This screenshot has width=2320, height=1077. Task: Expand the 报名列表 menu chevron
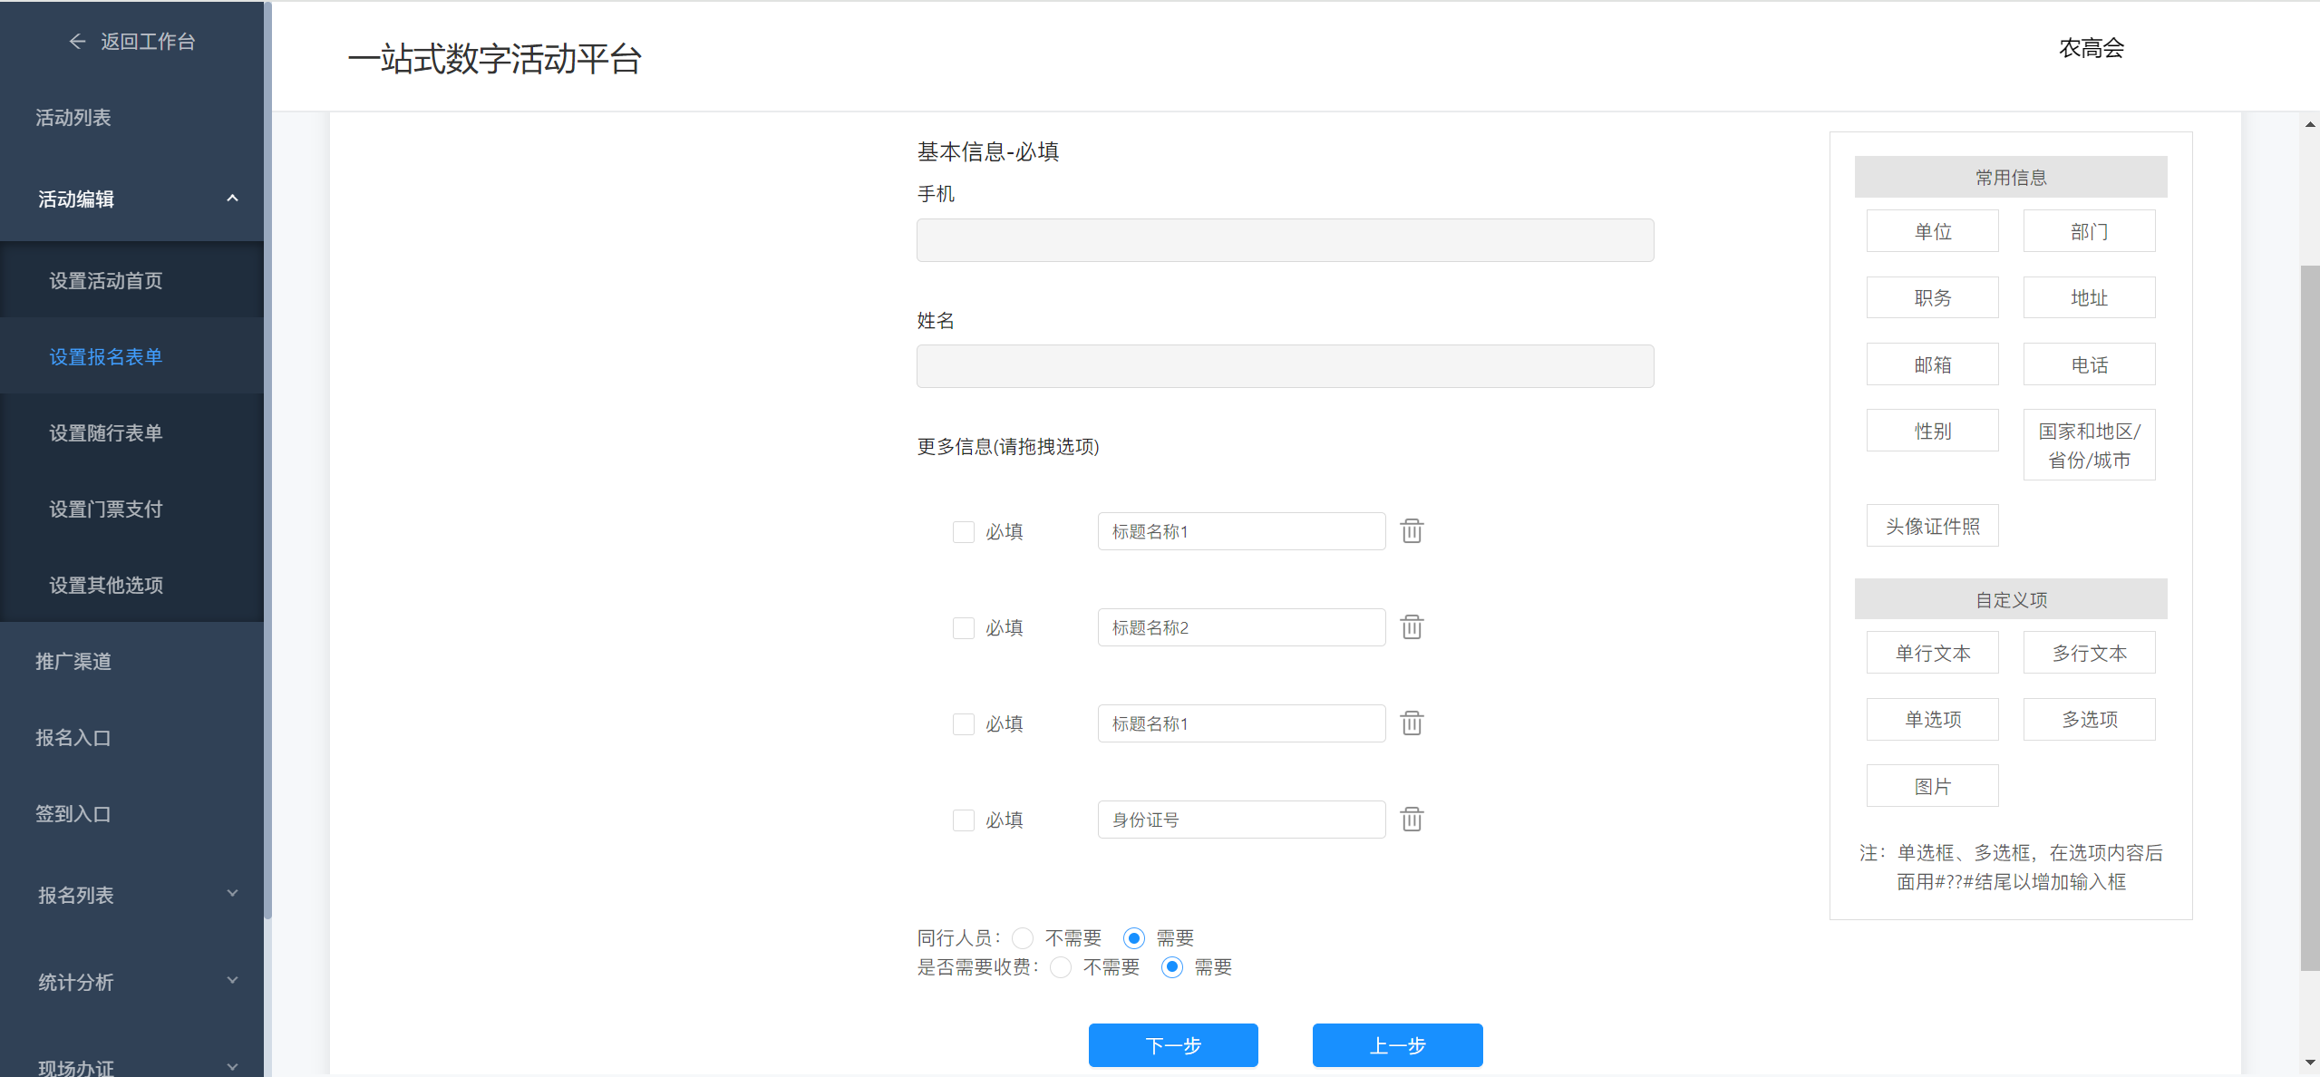(x=232, y=894)
